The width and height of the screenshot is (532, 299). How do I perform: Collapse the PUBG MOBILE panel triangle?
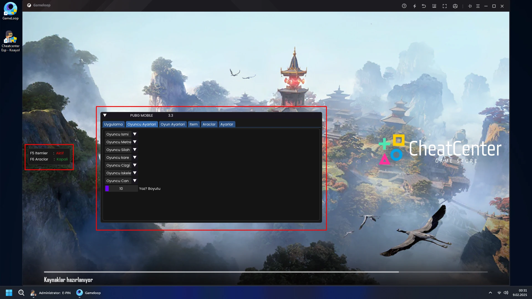105,115
